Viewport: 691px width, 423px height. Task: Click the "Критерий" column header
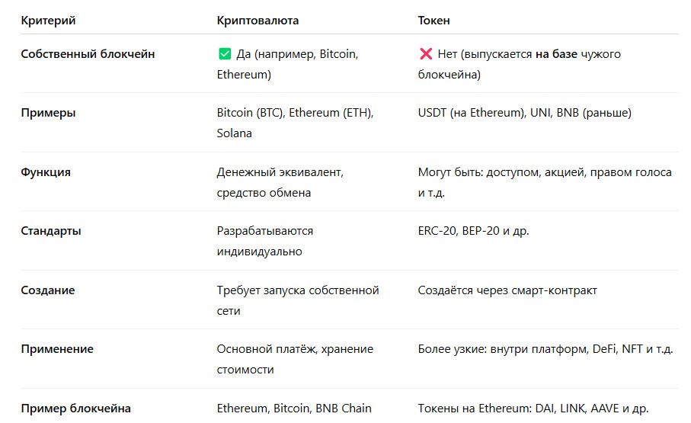48,21
